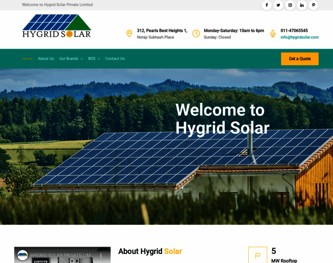This screenshot has height=263, width=333.
Task: Click the location pin icon
Action: (x=129, y=34)
